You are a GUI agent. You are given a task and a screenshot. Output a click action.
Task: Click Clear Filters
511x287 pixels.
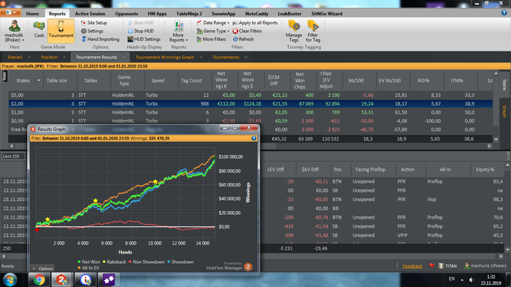pos(247,31)
